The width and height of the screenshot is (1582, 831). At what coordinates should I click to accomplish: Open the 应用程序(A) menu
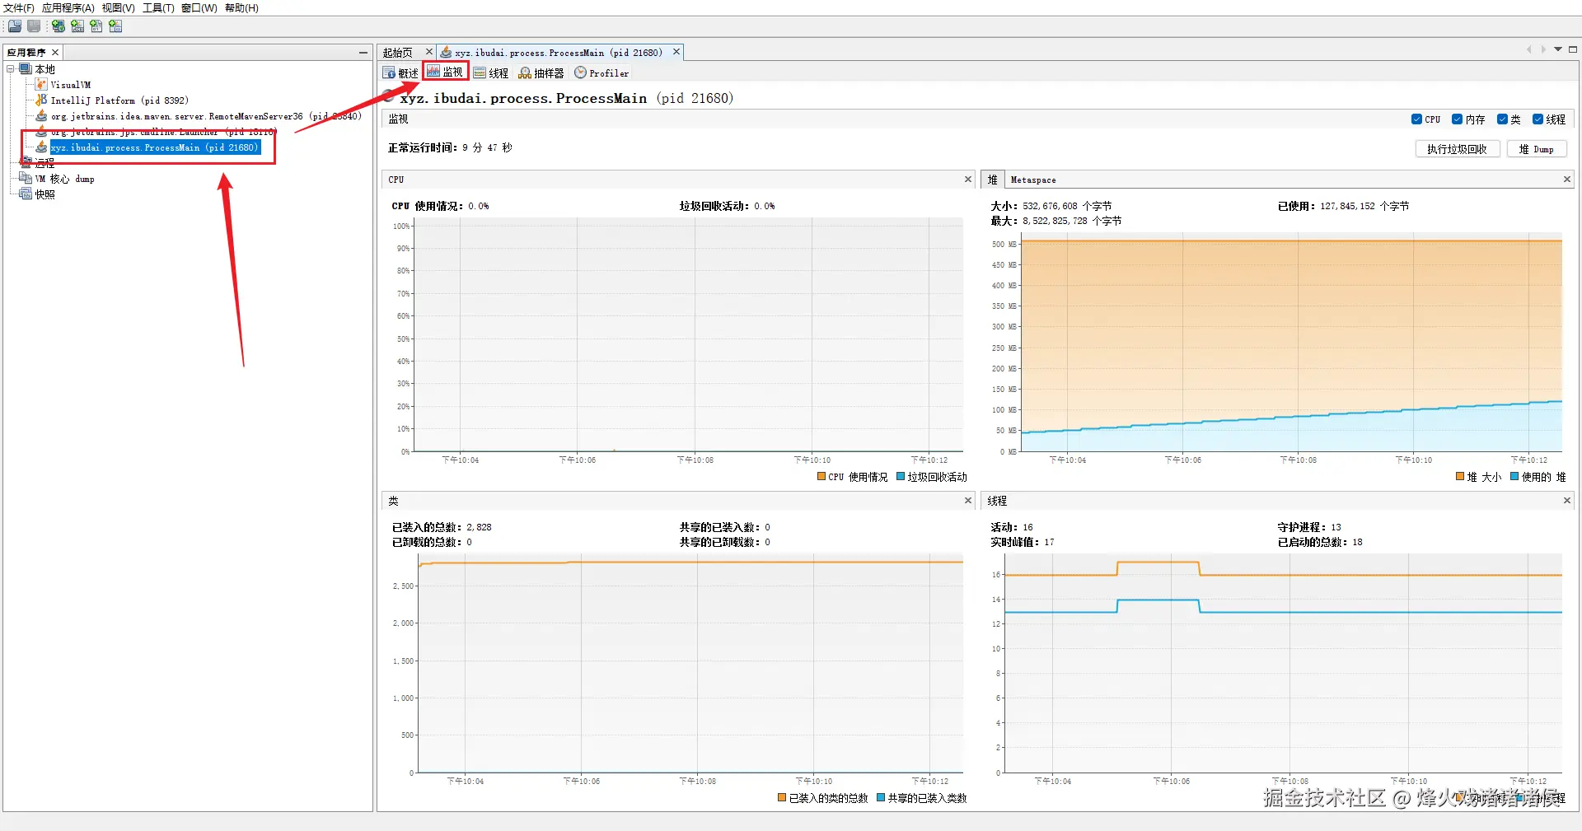click(x=68, y=8)
